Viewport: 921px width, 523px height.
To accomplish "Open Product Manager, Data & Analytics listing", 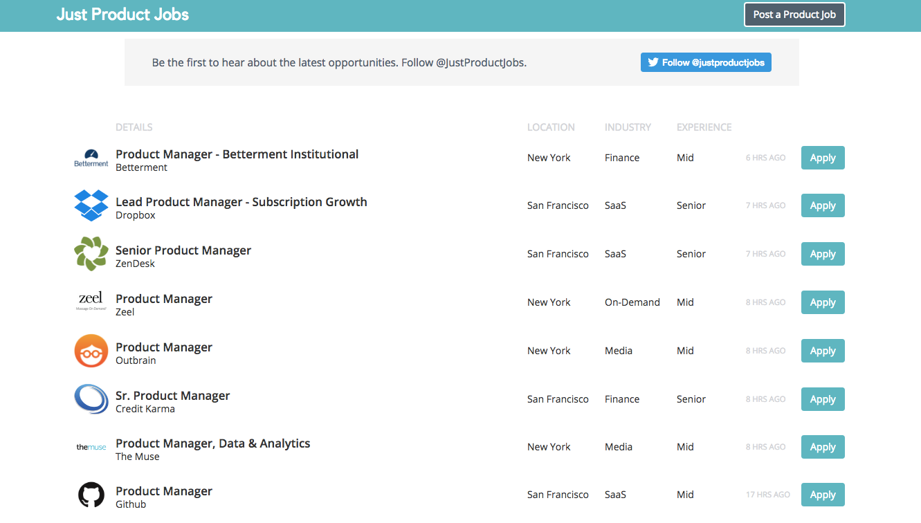I will tap(212, 443).
